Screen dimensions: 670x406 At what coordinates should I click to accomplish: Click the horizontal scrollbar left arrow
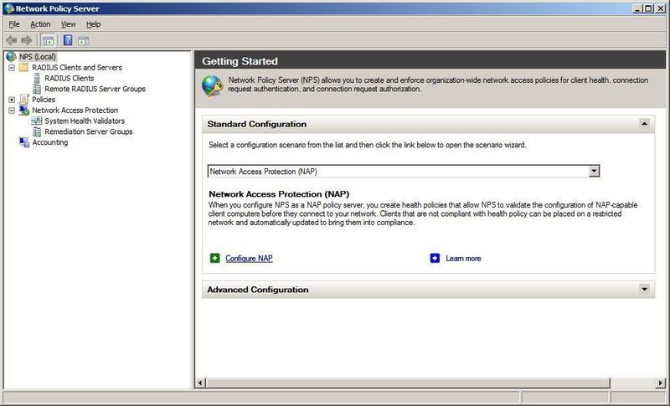coord(200,383)
